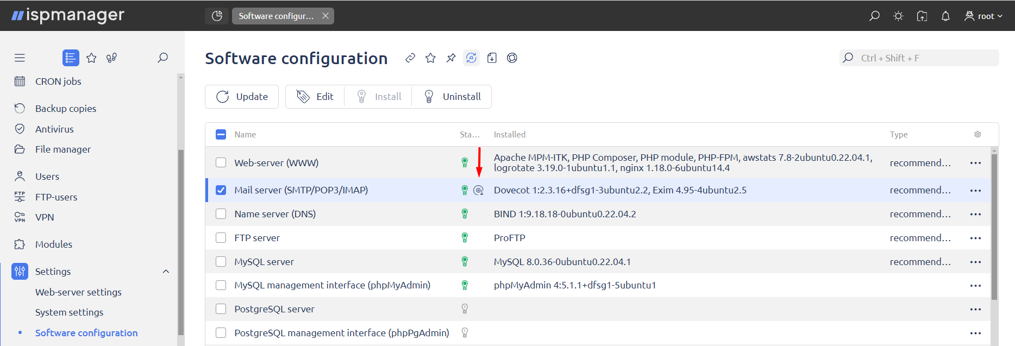Open the notifications bell
This screenshot has height=346, width=1015.
[945, 16]
